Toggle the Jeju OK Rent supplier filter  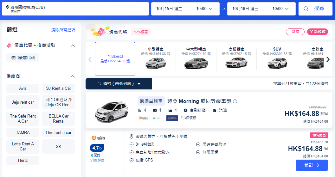[x=59, y=102]
